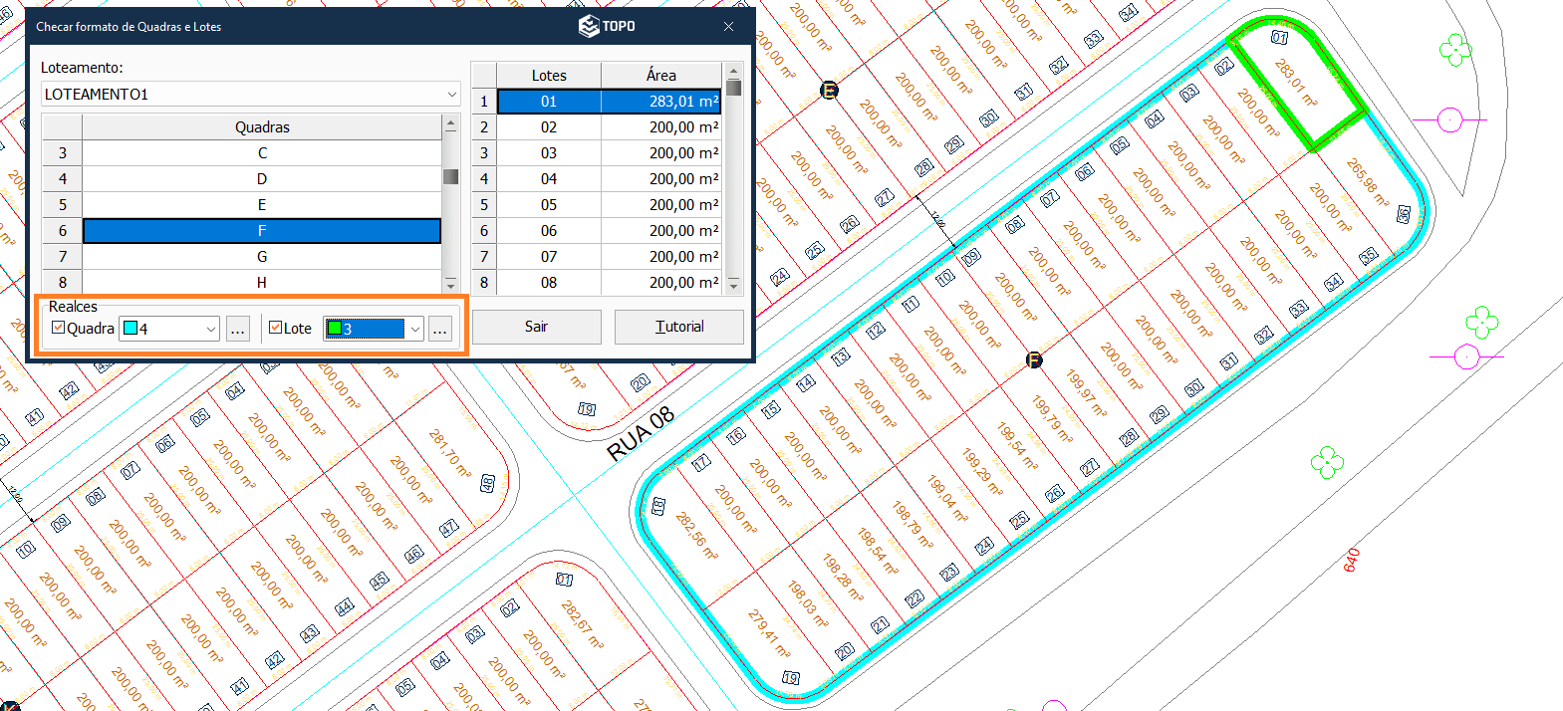
Task: Click the block E circular marker on the map
Action: [829, 91]
